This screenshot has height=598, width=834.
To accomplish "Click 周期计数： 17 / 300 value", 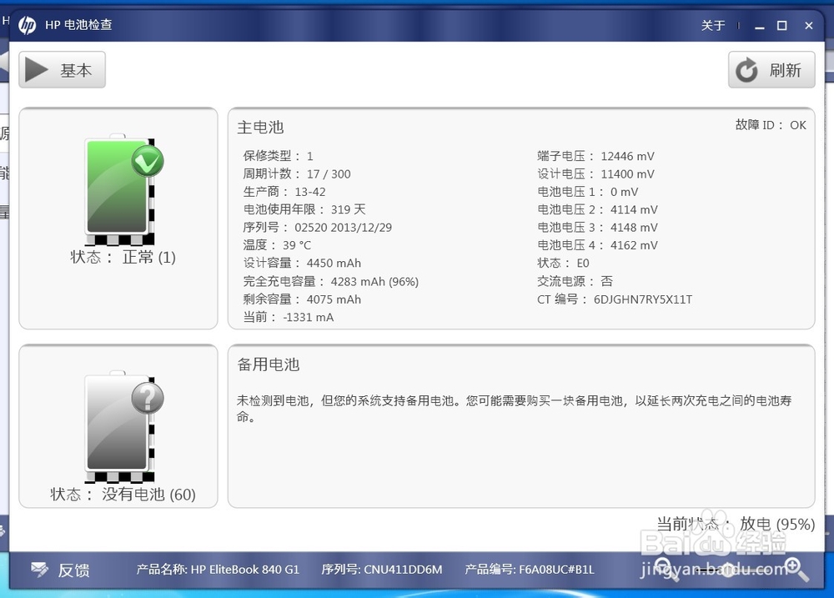I will (x=329, y=174).
